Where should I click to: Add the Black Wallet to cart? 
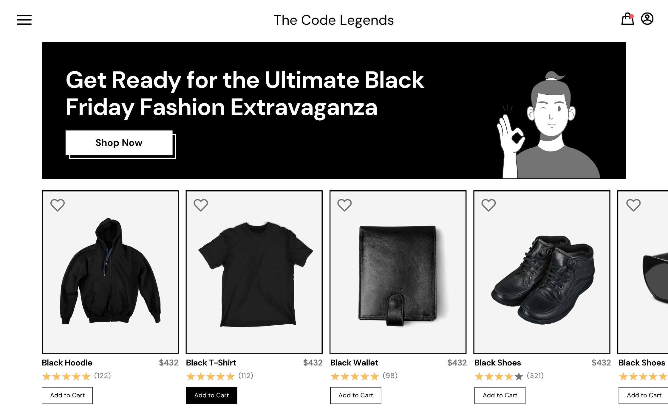tap(355, 395)
